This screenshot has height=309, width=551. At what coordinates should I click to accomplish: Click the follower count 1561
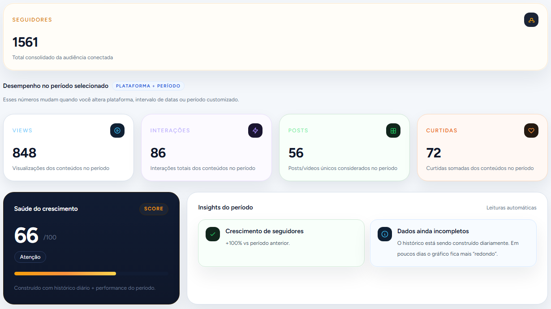(x=25, y=42)
